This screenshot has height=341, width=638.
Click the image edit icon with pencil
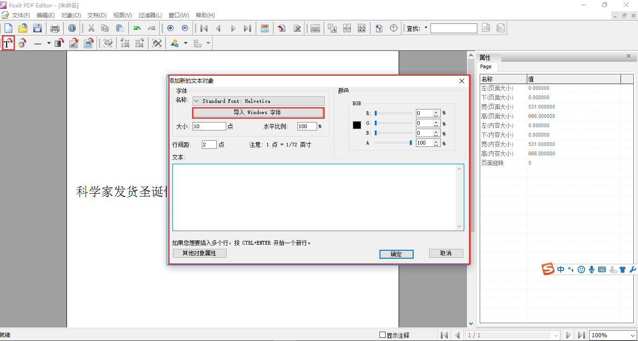(74, 43)
